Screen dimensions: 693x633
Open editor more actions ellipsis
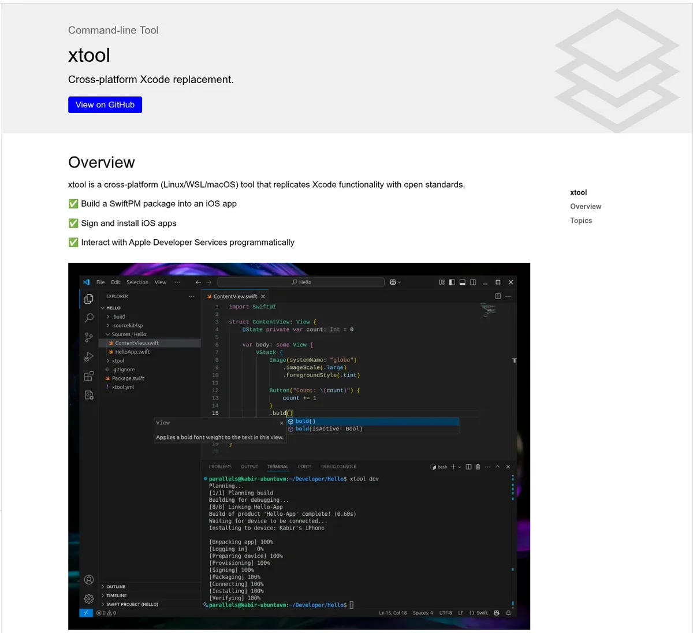[508, 296]
